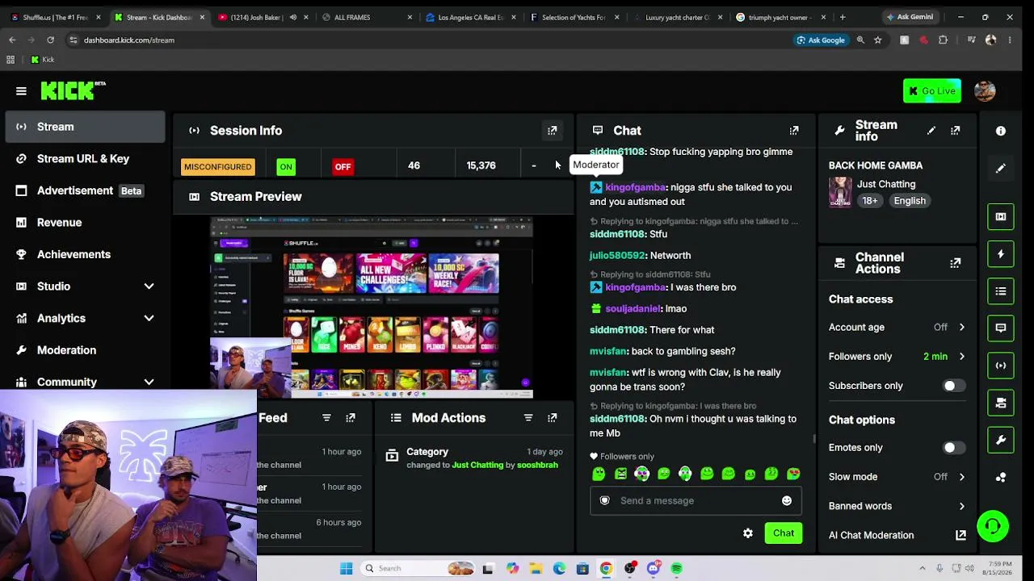Open Banned words settings chevron

click(961, 506)
